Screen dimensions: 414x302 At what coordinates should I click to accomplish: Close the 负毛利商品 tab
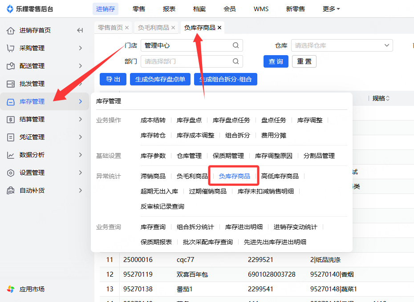coord(173,28)
